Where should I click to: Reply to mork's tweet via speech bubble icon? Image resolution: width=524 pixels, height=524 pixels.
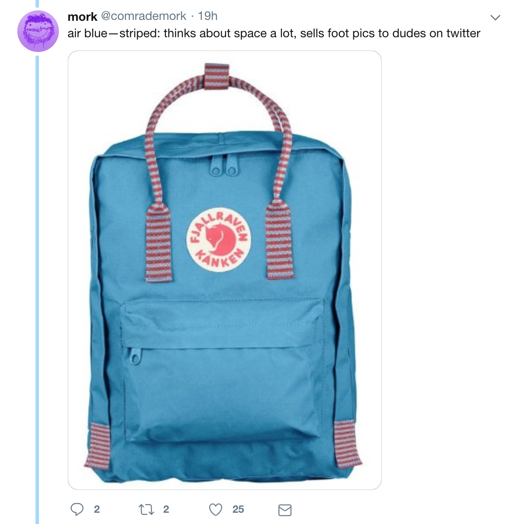click(x=77, y=509)
